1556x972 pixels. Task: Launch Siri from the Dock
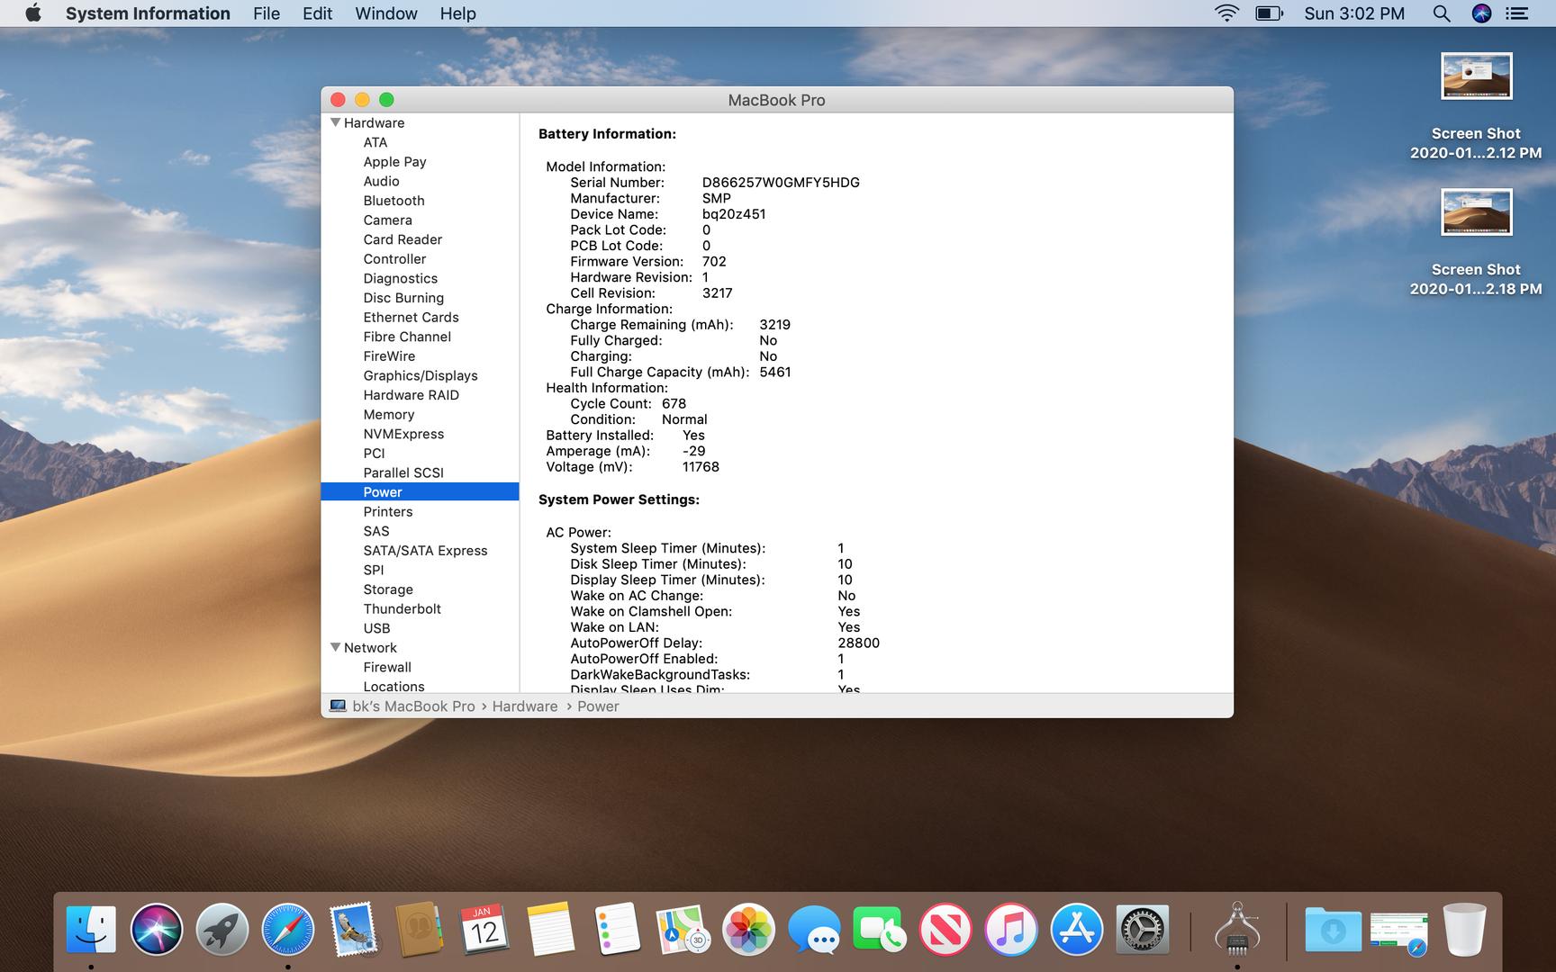(x=157, y=930)
